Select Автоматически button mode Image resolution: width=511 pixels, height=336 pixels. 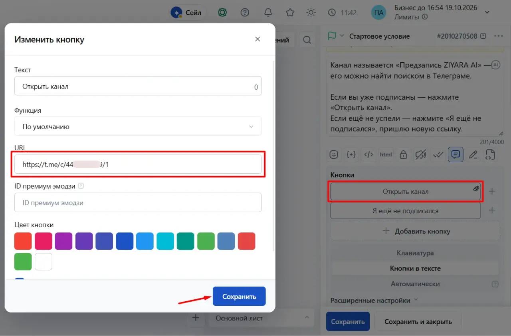point(415,284)
